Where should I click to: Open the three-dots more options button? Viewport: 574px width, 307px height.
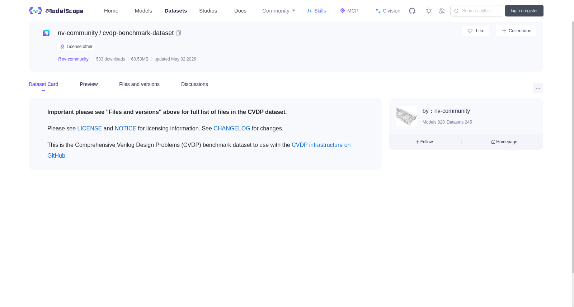(x=538, y=88)
